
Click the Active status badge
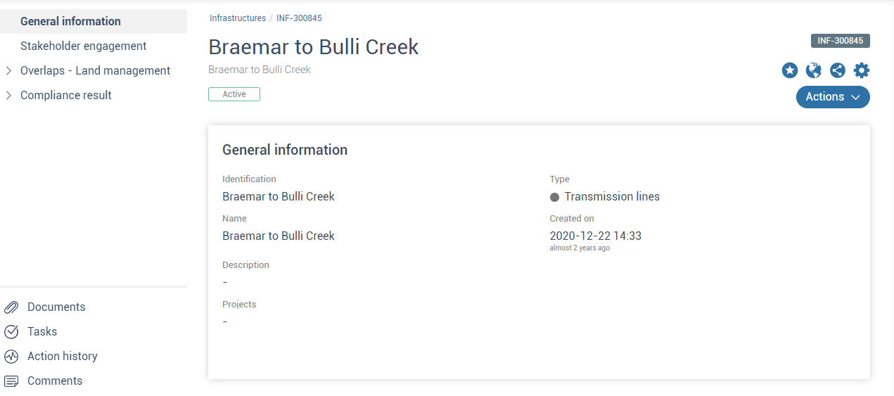[x=234, y=94]
